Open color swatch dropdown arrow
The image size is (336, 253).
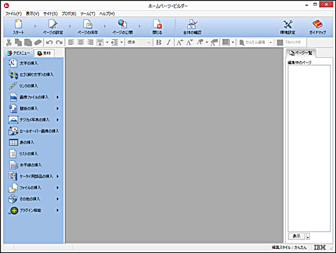(233, 42)
